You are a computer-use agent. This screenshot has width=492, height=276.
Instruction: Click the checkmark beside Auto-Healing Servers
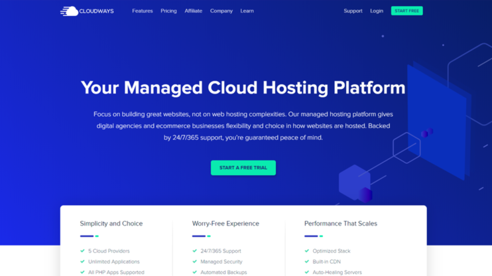(x=307, y=272)
